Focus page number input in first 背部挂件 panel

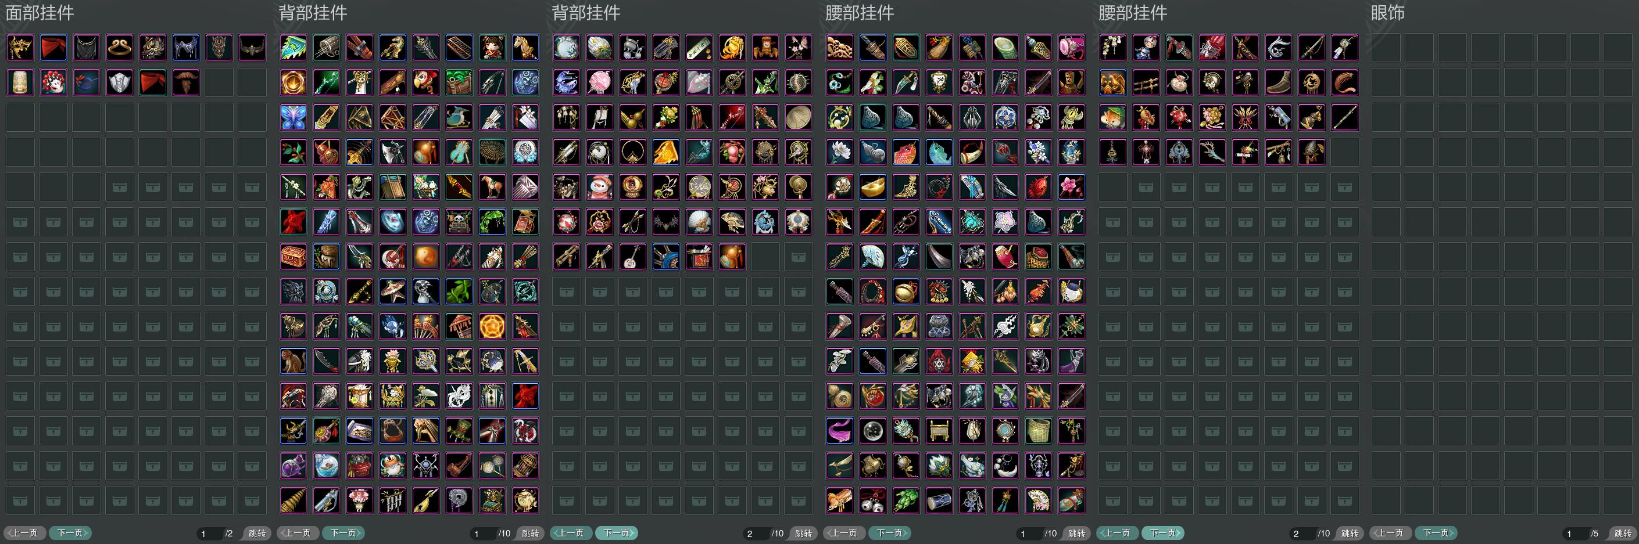[482, 534]
